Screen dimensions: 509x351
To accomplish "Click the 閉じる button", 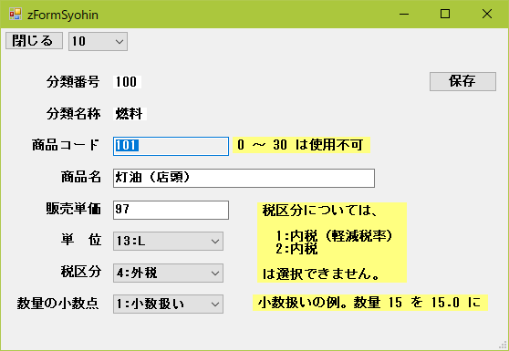I will [x=34, y=41].
